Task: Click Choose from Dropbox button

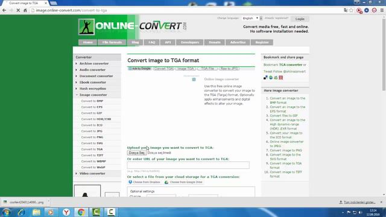Action: pos(145,182)
